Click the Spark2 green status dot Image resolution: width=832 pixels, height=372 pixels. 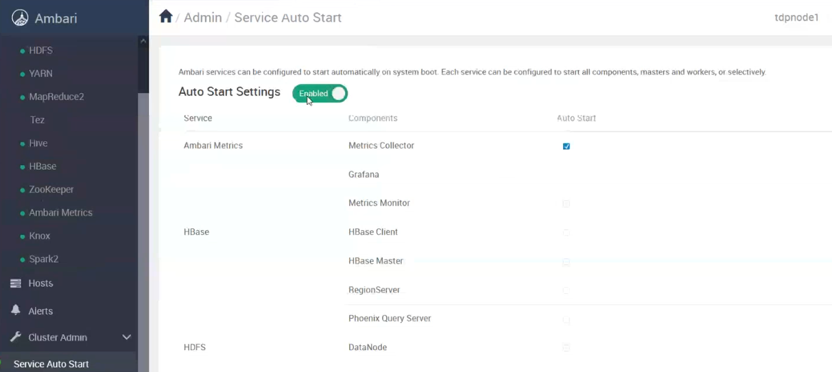23,260
